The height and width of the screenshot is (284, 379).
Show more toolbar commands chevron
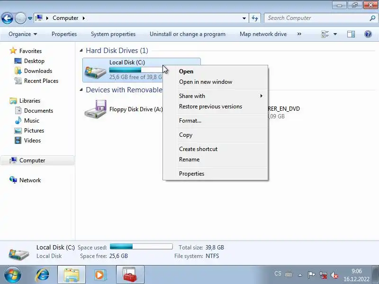tap(299, 34)
